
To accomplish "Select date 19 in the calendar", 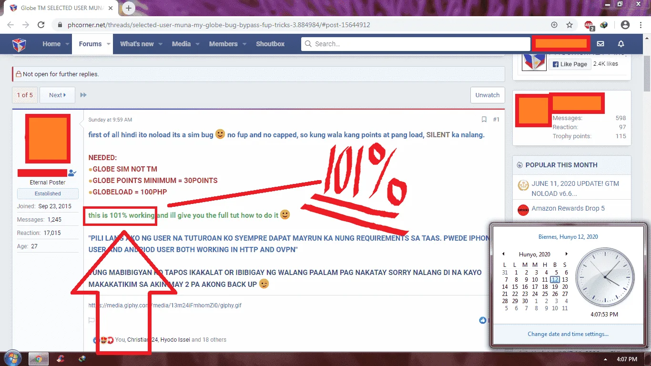I will click(x=555, y=287).
